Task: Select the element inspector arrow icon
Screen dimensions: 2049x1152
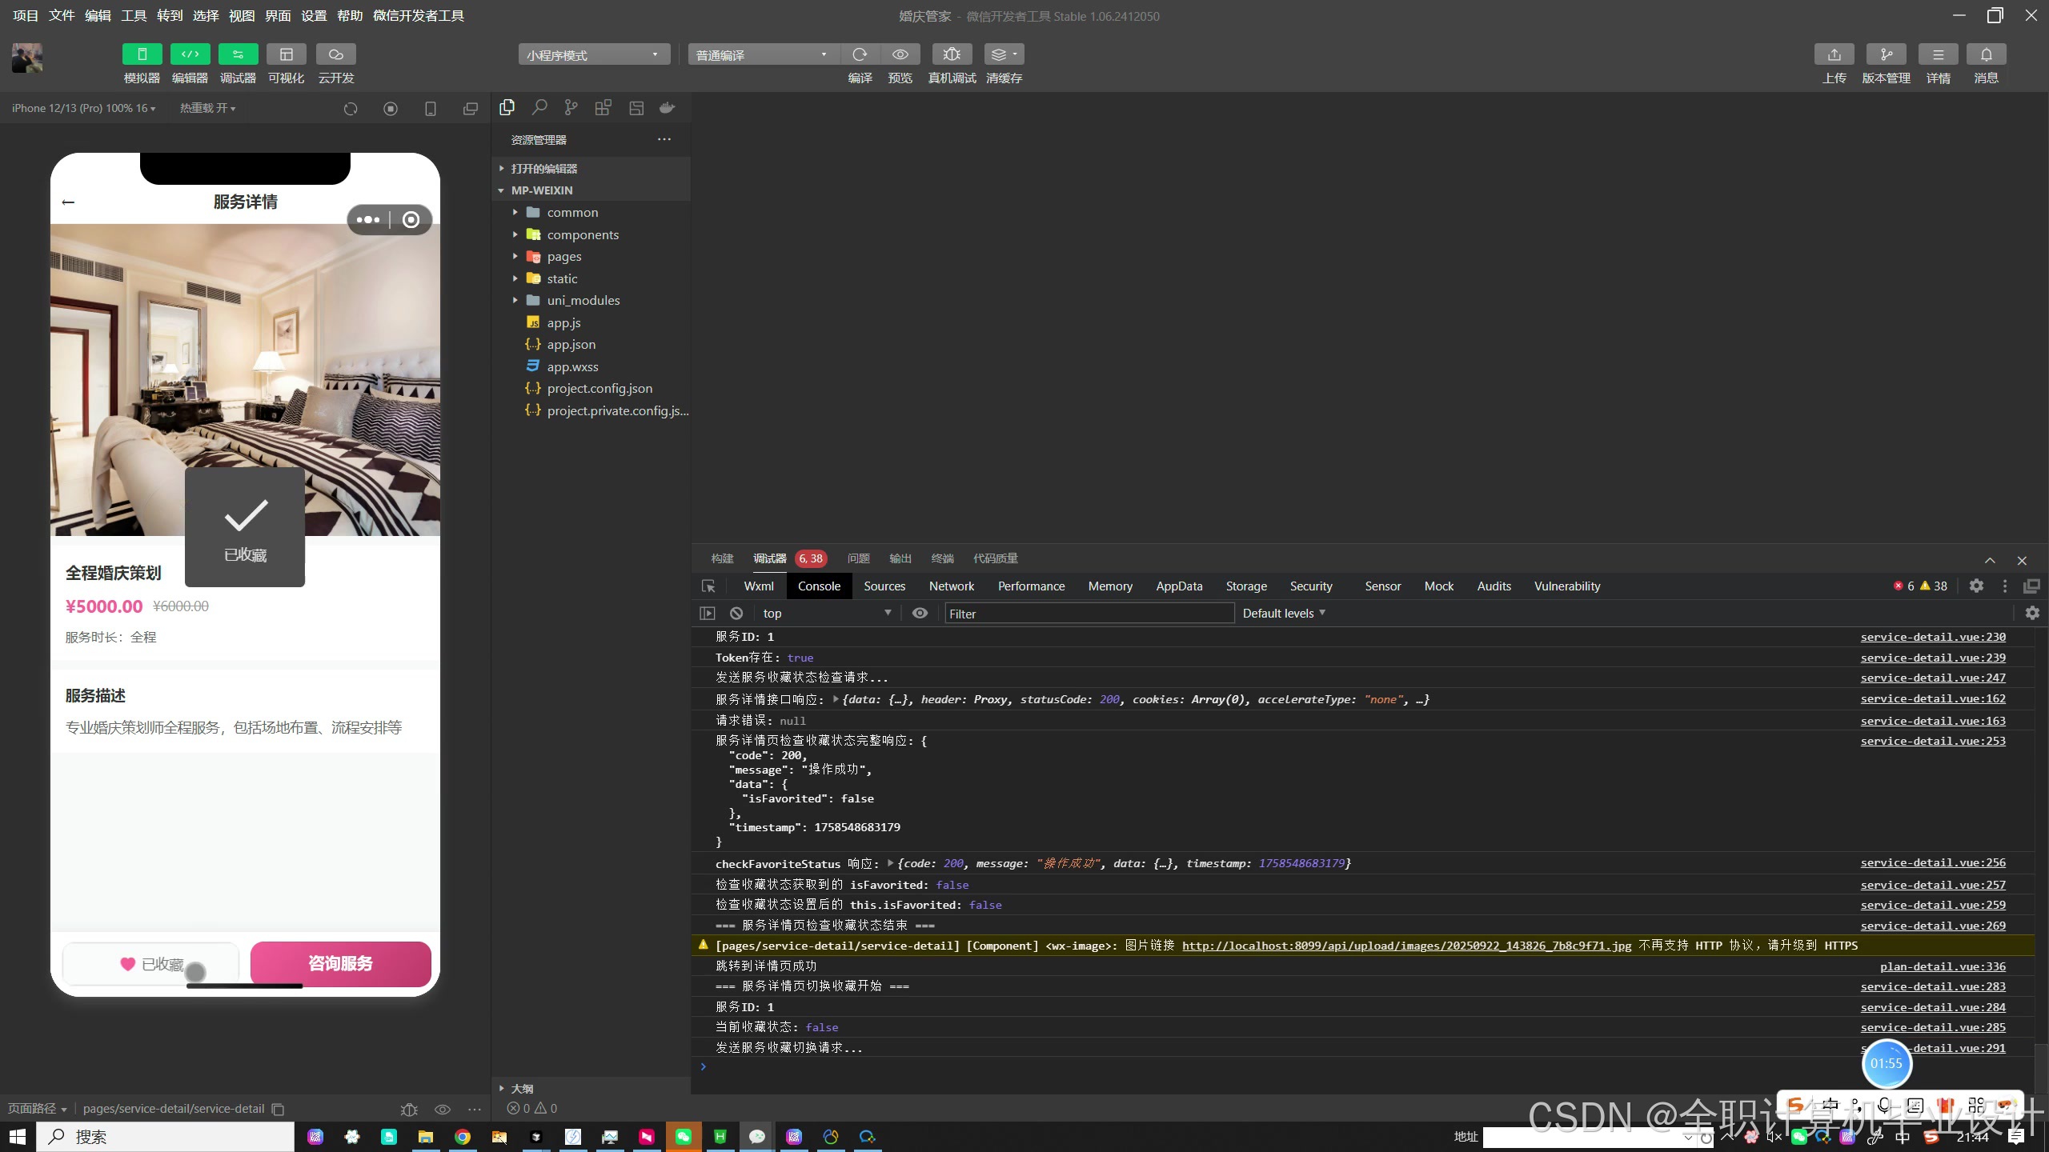Action: coord(708,586)
